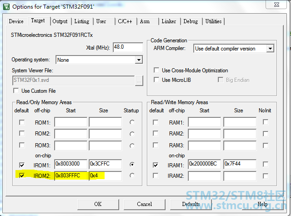The image size is (291, 216).
Task: Edit the IRAM1 Size value 0x7F44
Action: tap(240, 164)
